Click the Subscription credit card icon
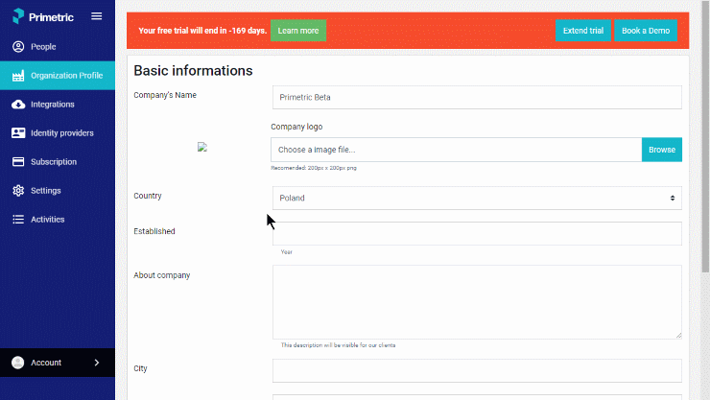 point(18,162)
